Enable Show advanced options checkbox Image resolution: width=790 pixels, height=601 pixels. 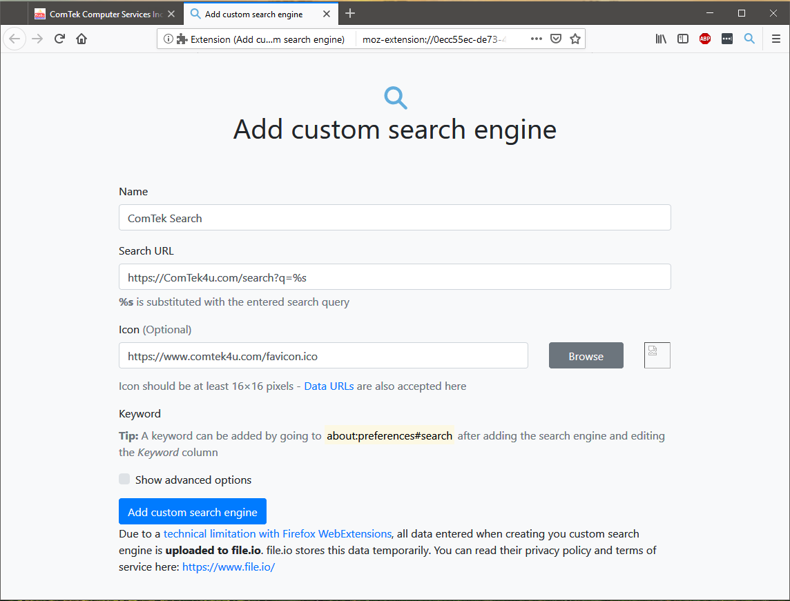(x=124, y=479)
